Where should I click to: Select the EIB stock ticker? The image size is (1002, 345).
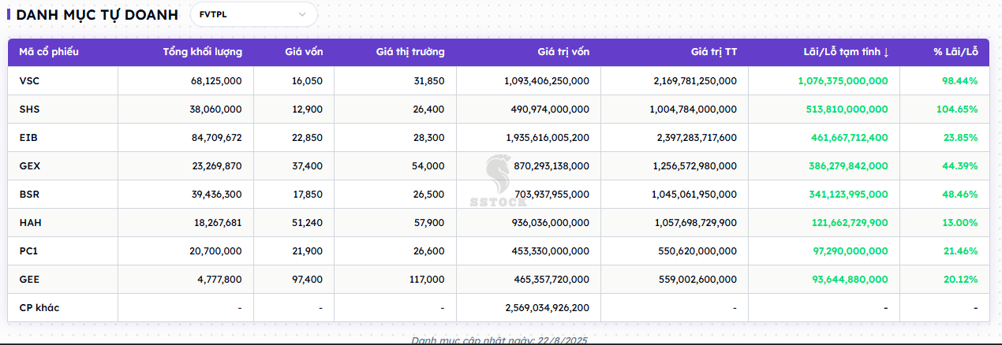(28, 138)
